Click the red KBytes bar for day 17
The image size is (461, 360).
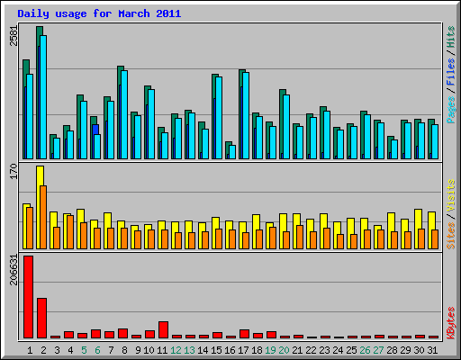pyautogui.click(x=244, y=334)
